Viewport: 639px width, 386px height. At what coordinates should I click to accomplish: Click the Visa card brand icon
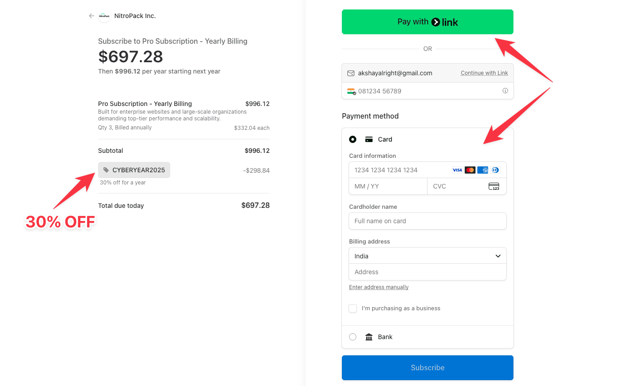(457, 170)
